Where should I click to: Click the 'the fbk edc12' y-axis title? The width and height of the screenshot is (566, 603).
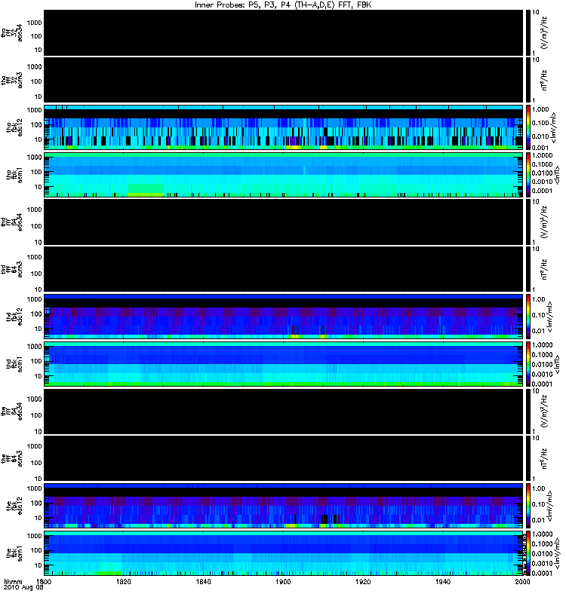coord(14,506)
